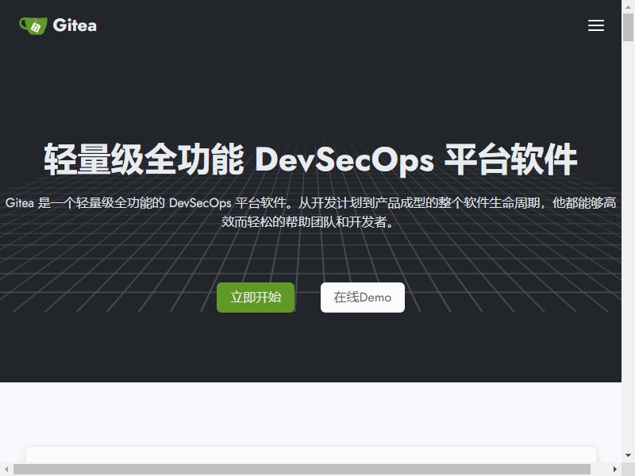Viewport: 635px width, 476px height.
Task: Click the paragraph starting with Gitea 是一个轻量级
Action: [310, 212]
